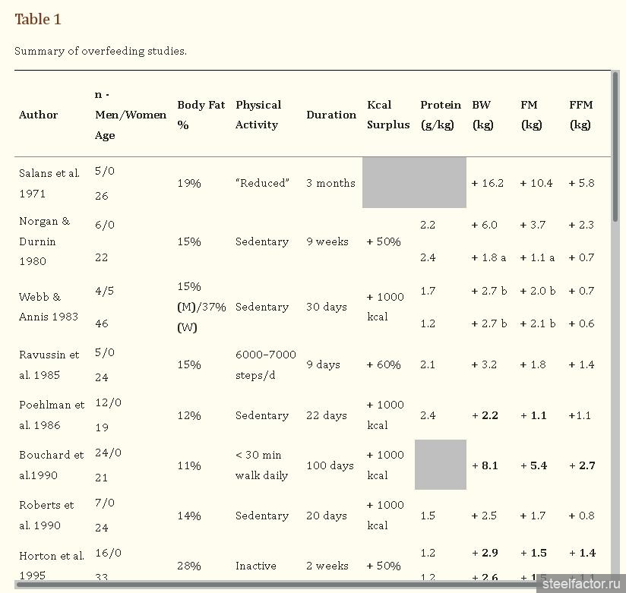Click the Kcal Surplus column header
This screenshot has height=593, width=626.
(387, 115)
